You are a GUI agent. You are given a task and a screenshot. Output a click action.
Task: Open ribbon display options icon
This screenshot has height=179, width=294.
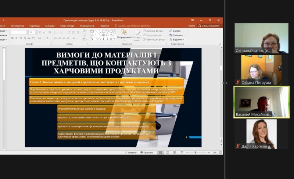click(192, 20)
